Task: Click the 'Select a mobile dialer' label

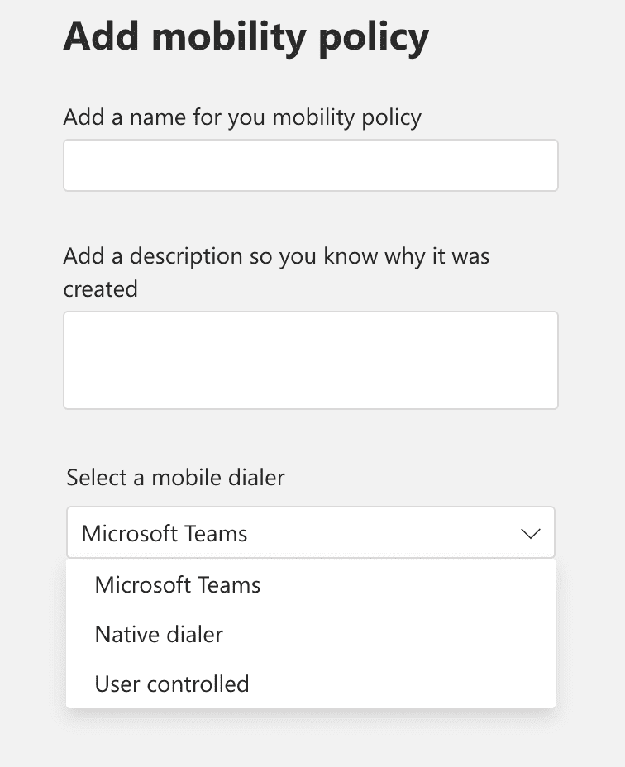Action: (175, 478)
